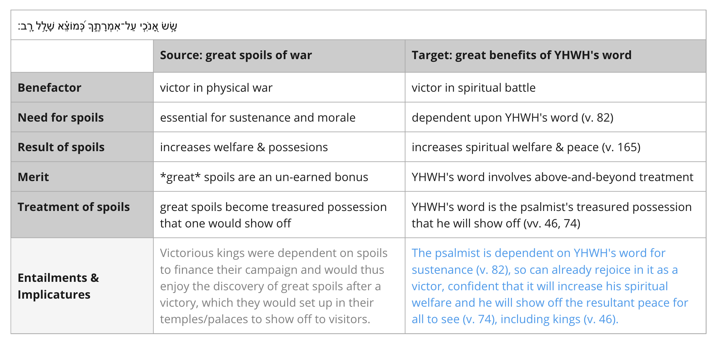Click the 'Merit' row label

tap(33, 177)
